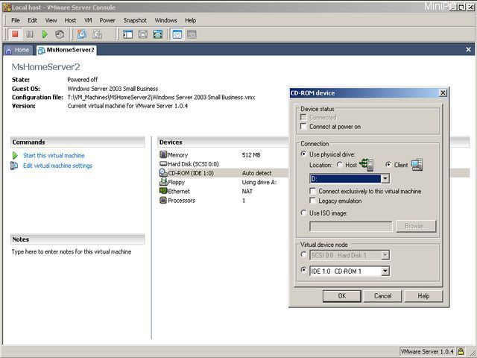Expand the IDE 1:0 CD-ROM 1 dropdown
The width and height of the screenshot is (477, 358).
pos(385,271)
